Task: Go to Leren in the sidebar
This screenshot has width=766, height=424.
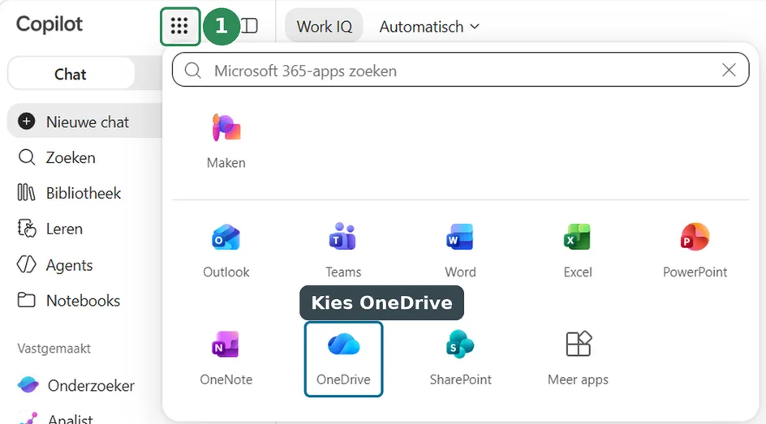Action: [49, 229]
